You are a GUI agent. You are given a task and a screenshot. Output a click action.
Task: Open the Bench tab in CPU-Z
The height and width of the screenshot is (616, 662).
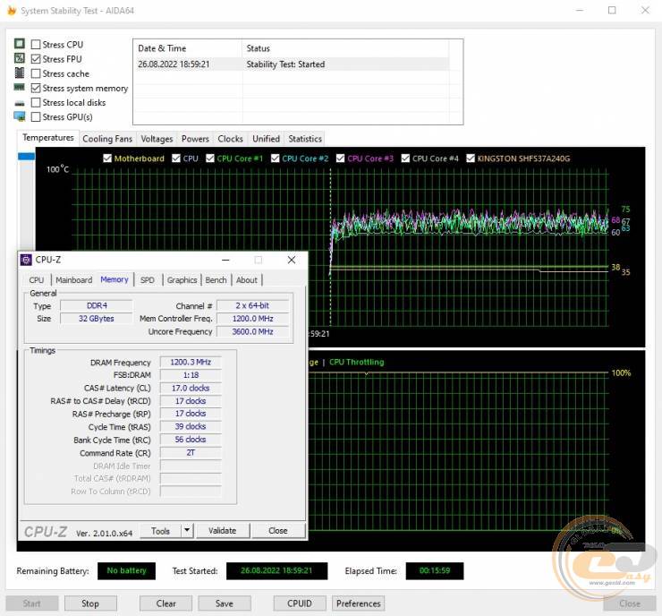(216, 280)
